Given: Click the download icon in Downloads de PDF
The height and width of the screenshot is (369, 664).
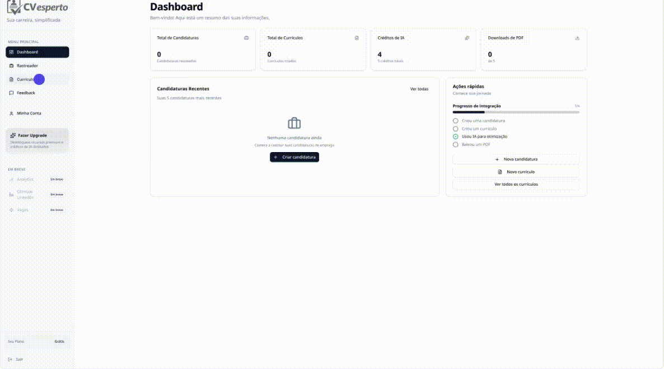Looking at the screenshot, I should tap(577, 38).
